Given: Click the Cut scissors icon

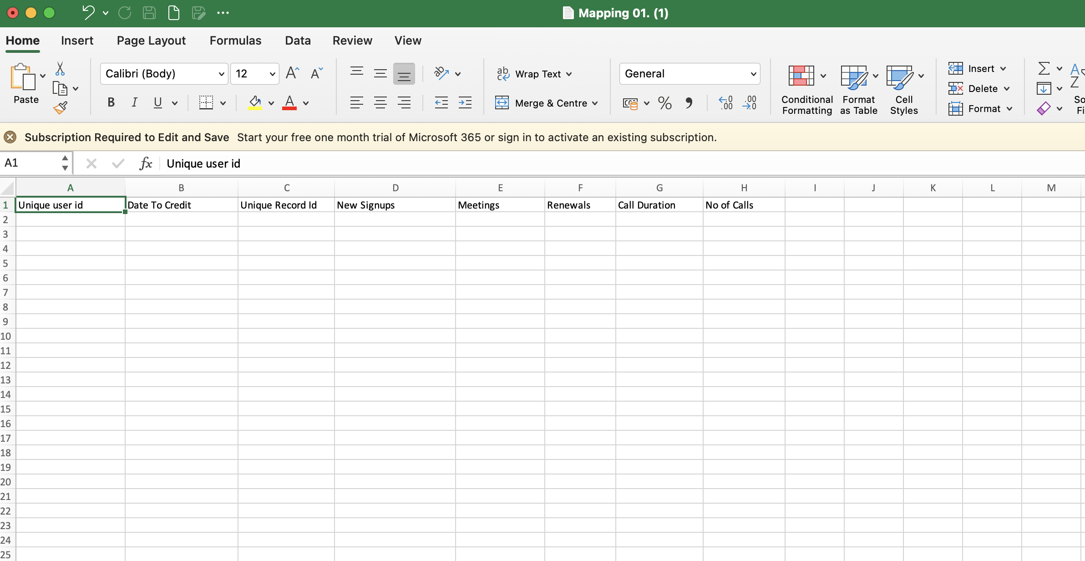Looking at the screenshot, I should 60,69.
